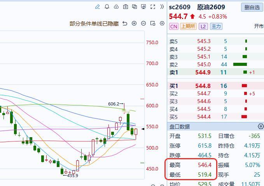Zoom in chart with plus icon

(x=134, y=23)
